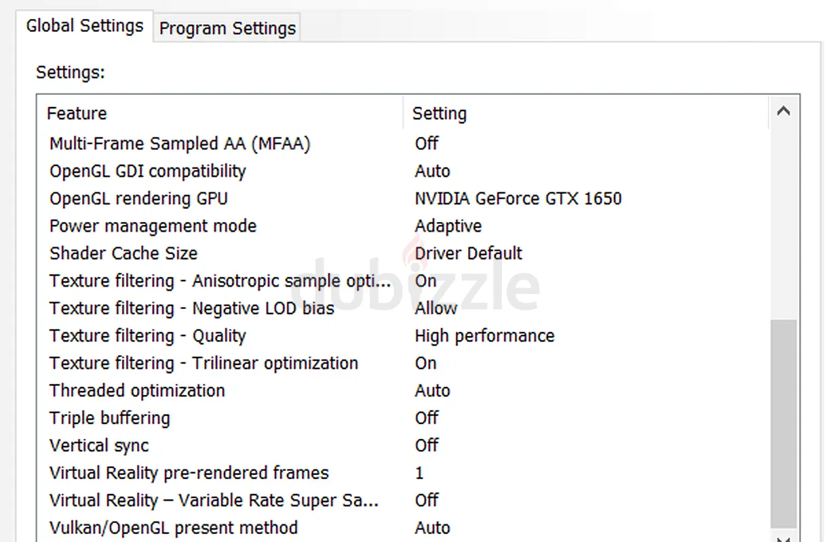Select the Threaded optimization feature
This screenshot has width=831, height=542.
click(x=137, y=391)
